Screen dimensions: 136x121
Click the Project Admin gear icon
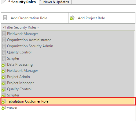[4, 77]
